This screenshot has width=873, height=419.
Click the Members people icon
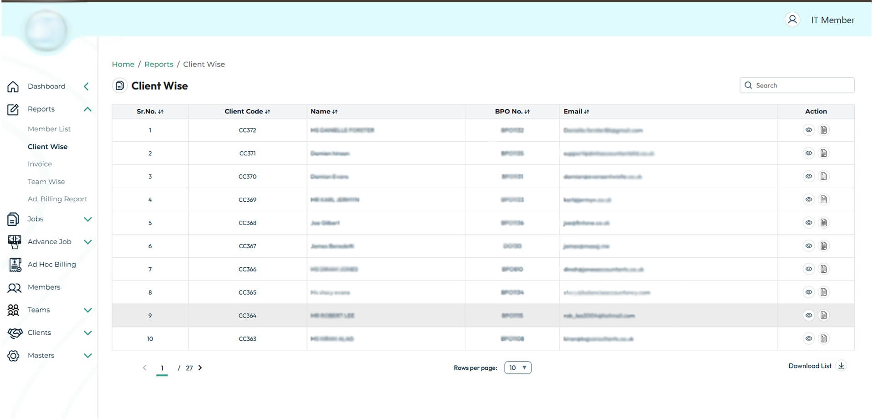[14, 287]
